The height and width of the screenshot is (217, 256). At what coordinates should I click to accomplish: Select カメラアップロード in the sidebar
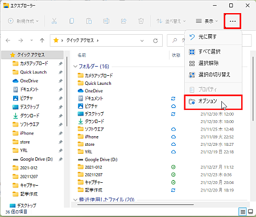click(34, 63)
